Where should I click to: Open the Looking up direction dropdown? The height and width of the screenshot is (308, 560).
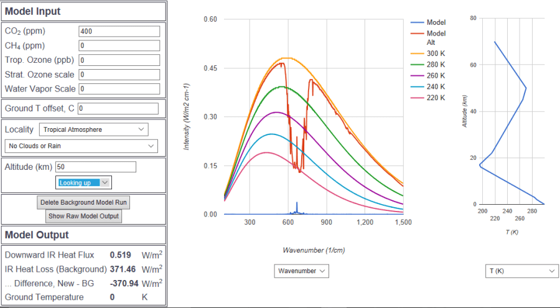pyautogui.click(x=83, y=182)
